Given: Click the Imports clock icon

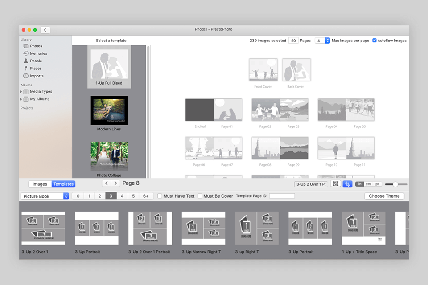Looking at the screenshot, I should [26, 76].
